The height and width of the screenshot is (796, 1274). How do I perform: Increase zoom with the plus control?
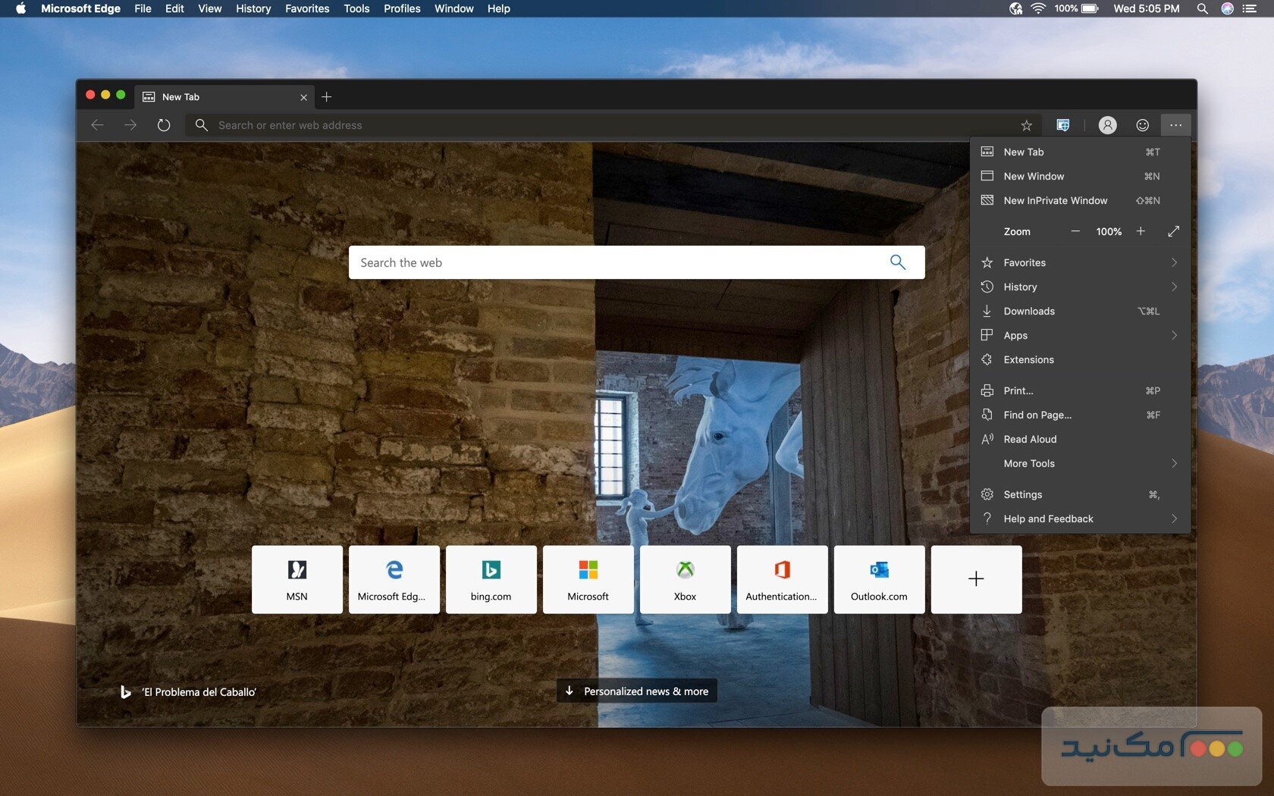coord(1141,231)
